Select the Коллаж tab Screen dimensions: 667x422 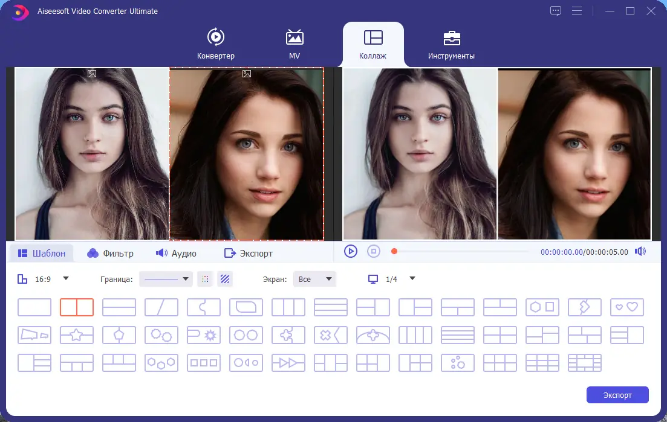[373, 45]
